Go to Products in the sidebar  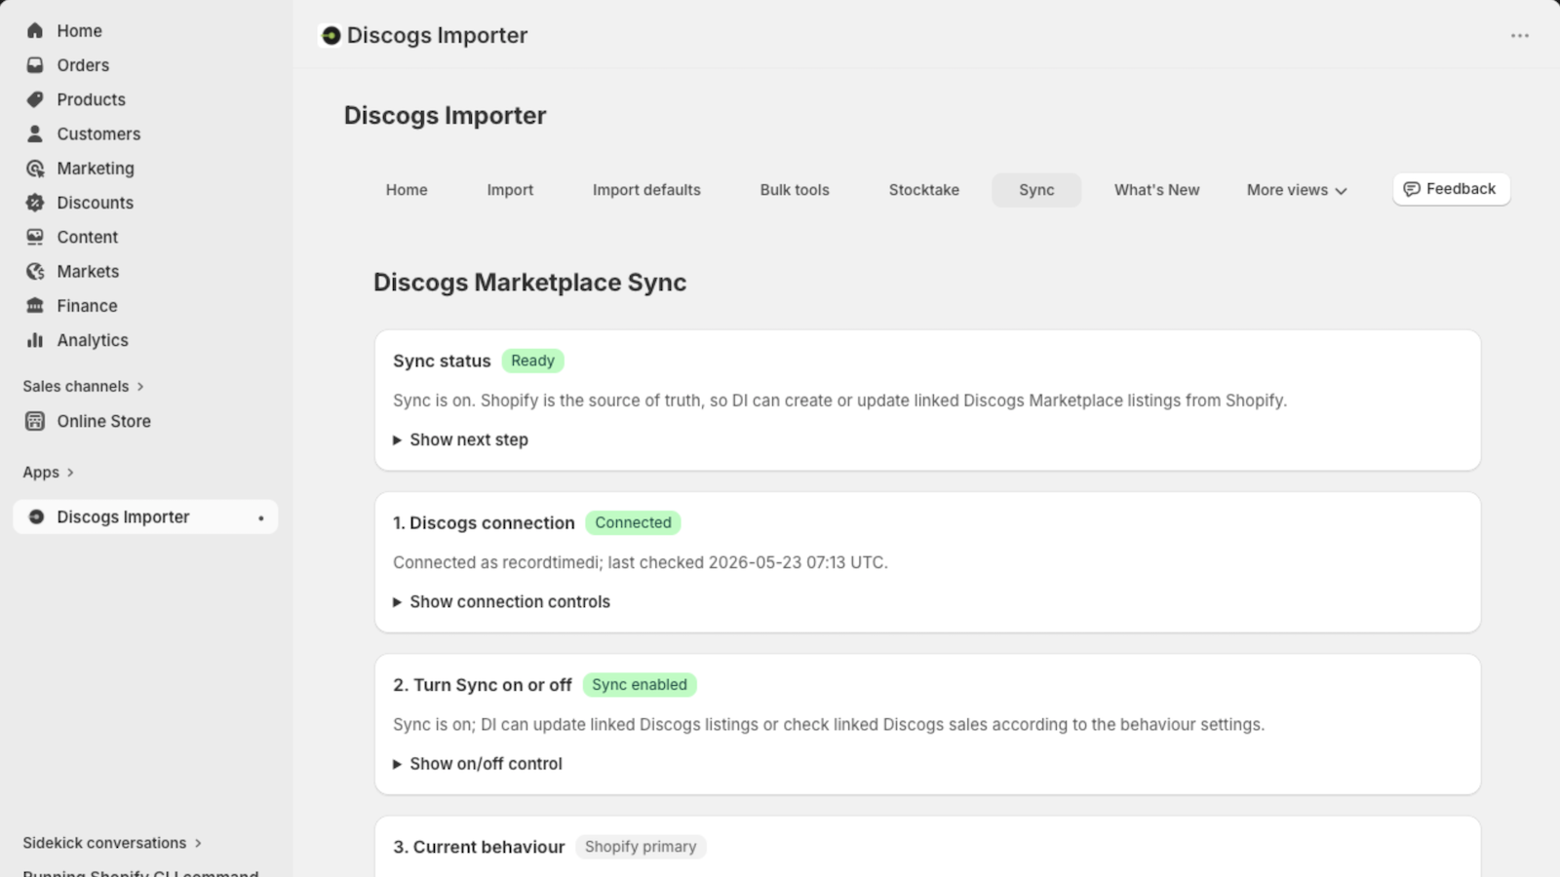click(91, 99)
